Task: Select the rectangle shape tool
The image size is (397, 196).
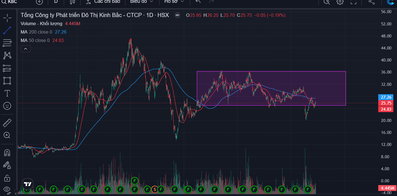Action: coord(7,81)
